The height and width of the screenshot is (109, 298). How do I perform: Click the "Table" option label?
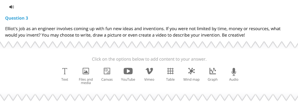tap(170, 80)
